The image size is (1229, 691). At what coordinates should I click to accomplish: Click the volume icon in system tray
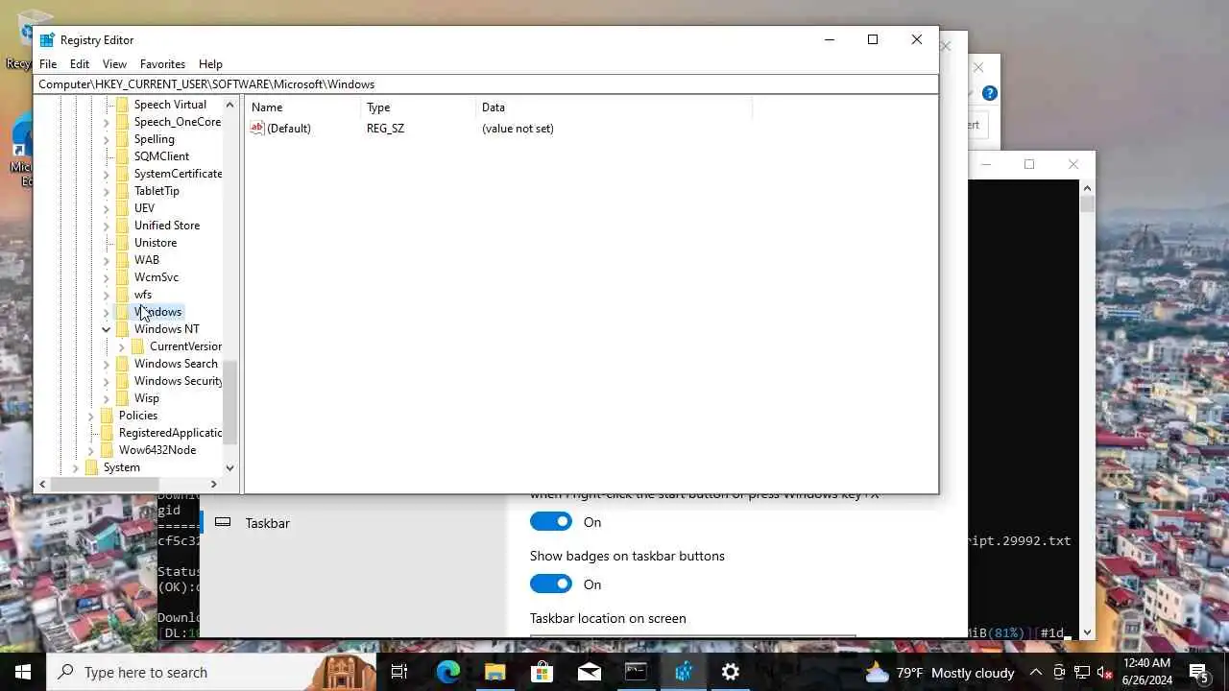tap(1104, 673)
